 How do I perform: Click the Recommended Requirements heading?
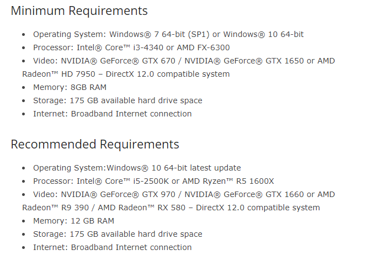tap(95, 144)
